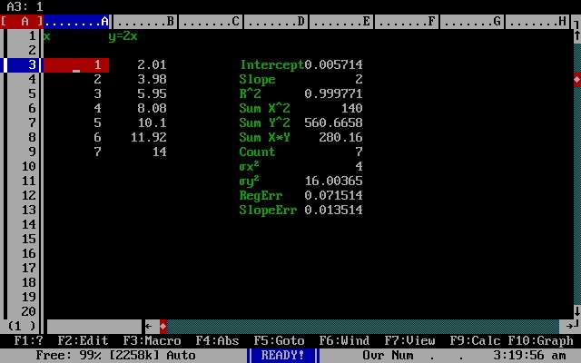Choose F2:Edit in the function bar
581x363 pixels.
tap(83, 341)
